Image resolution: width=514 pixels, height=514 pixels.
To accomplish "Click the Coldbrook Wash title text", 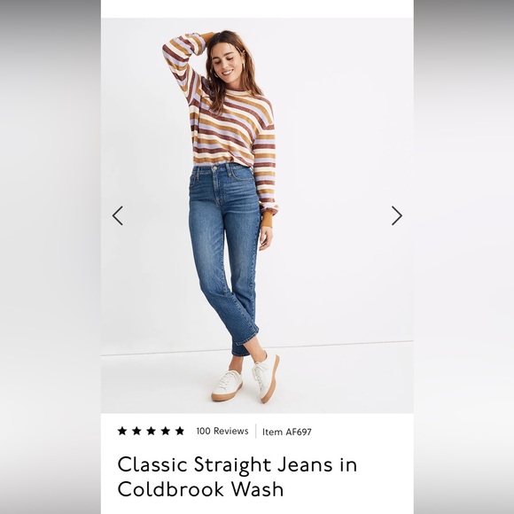I will pyautogui.click(x=200, y=489).
